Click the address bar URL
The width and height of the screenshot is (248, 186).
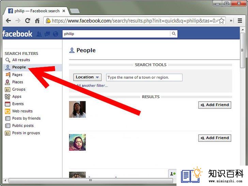coord(135,21)
